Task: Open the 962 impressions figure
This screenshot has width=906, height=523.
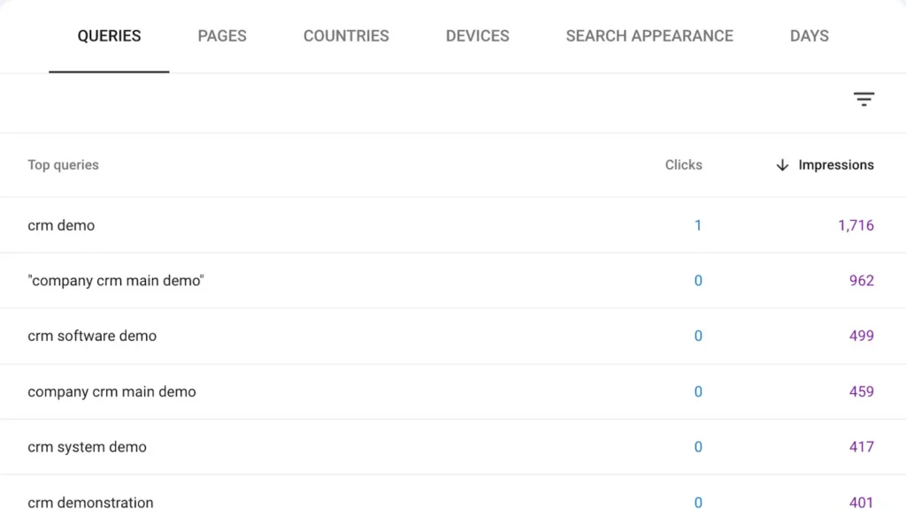Action: [x=863, y=280]
